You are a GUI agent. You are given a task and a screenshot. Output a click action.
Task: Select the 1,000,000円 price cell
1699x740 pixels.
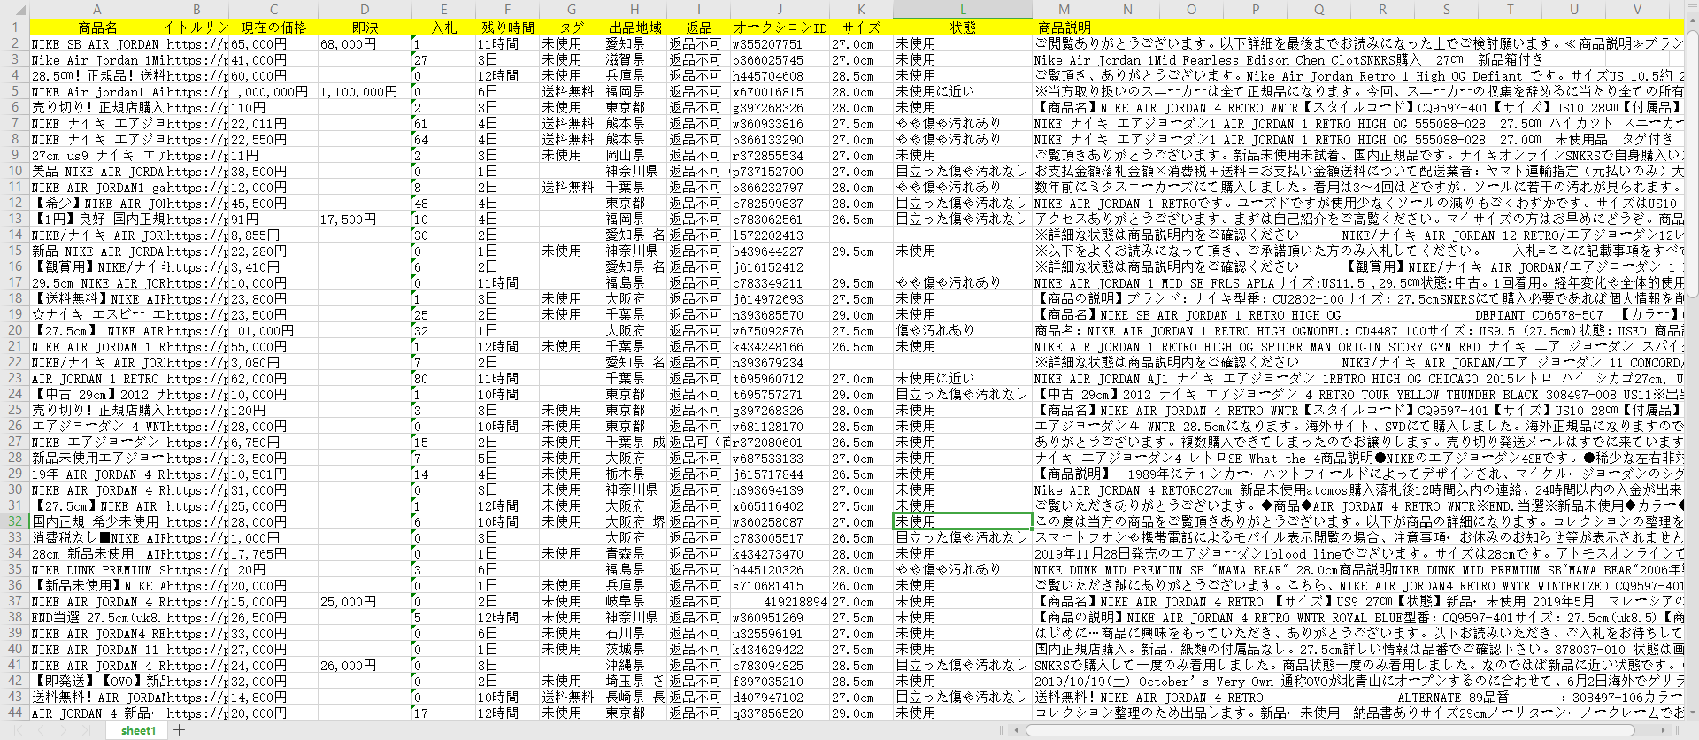click(273, 91)
